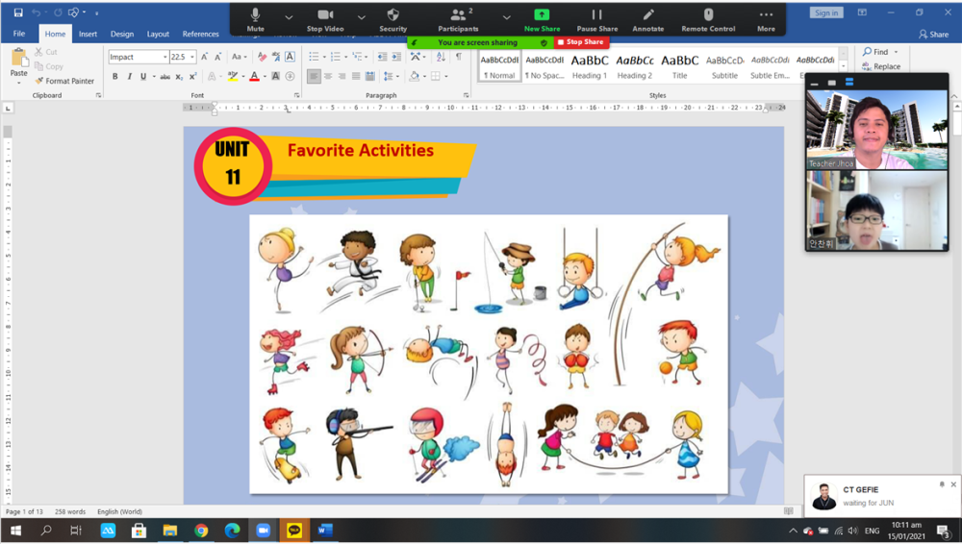Open Word from the taskbar
Screen dimensions: 962x544
click(325, 531)
